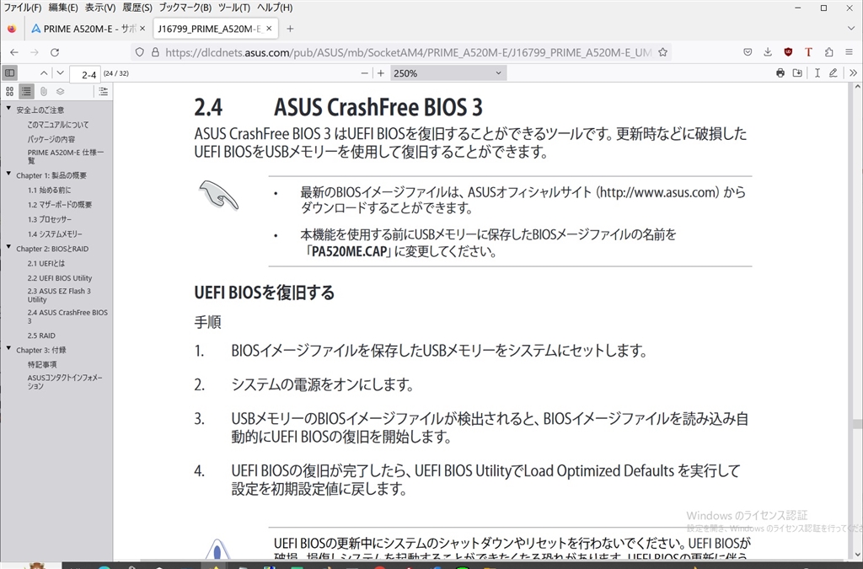This screenshot has height=569, width=863.
Task: Bookmark this page with the star
Action: click(x=662, y=52)
